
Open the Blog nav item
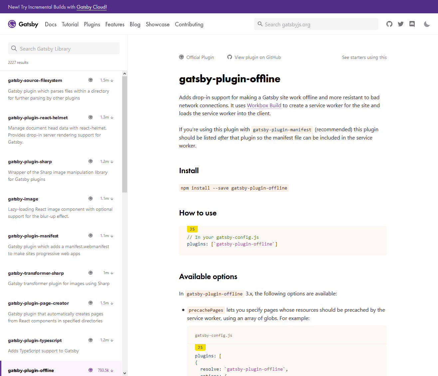135,24
